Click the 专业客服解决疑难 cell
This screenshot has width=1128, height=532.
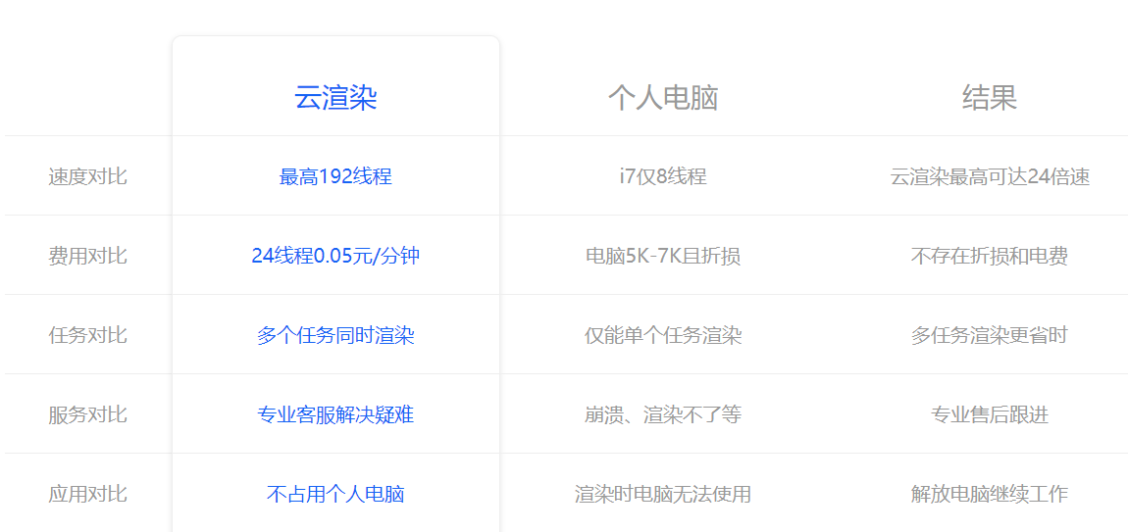point(335,414)
